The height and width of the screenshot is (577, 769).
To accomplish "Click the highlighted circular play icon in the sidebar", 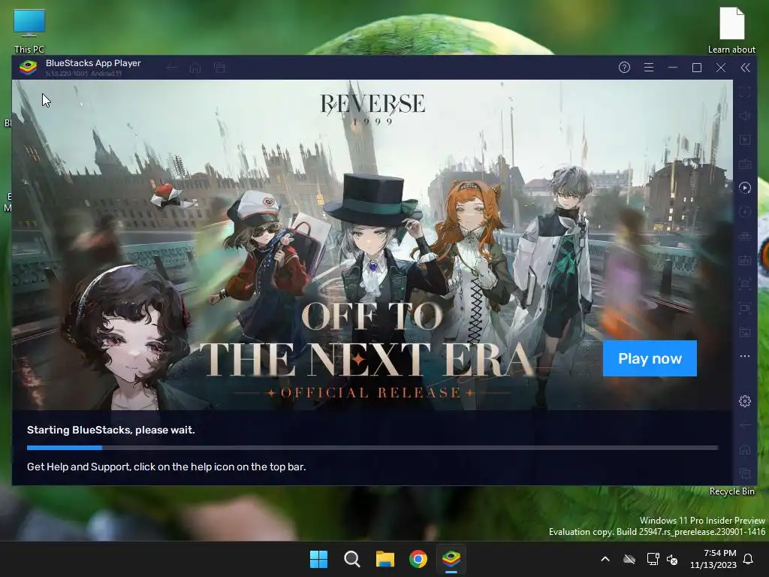I will pos(744,188).
